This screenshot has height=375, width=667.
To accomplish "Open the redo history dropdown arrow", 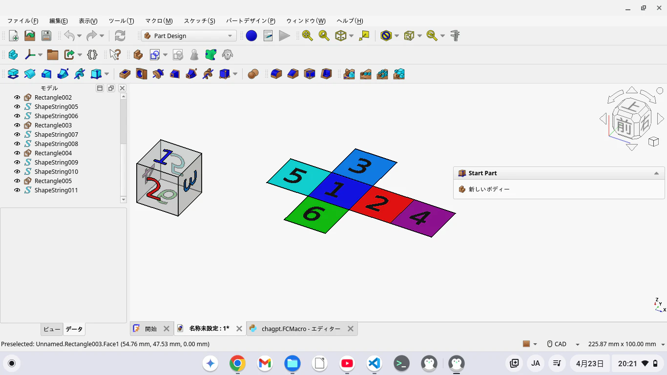I will [102, 36].
